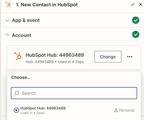Screen dimensions: 144x120
Task: Expand App & event section chevron
Action: click(x=7, y=21)
